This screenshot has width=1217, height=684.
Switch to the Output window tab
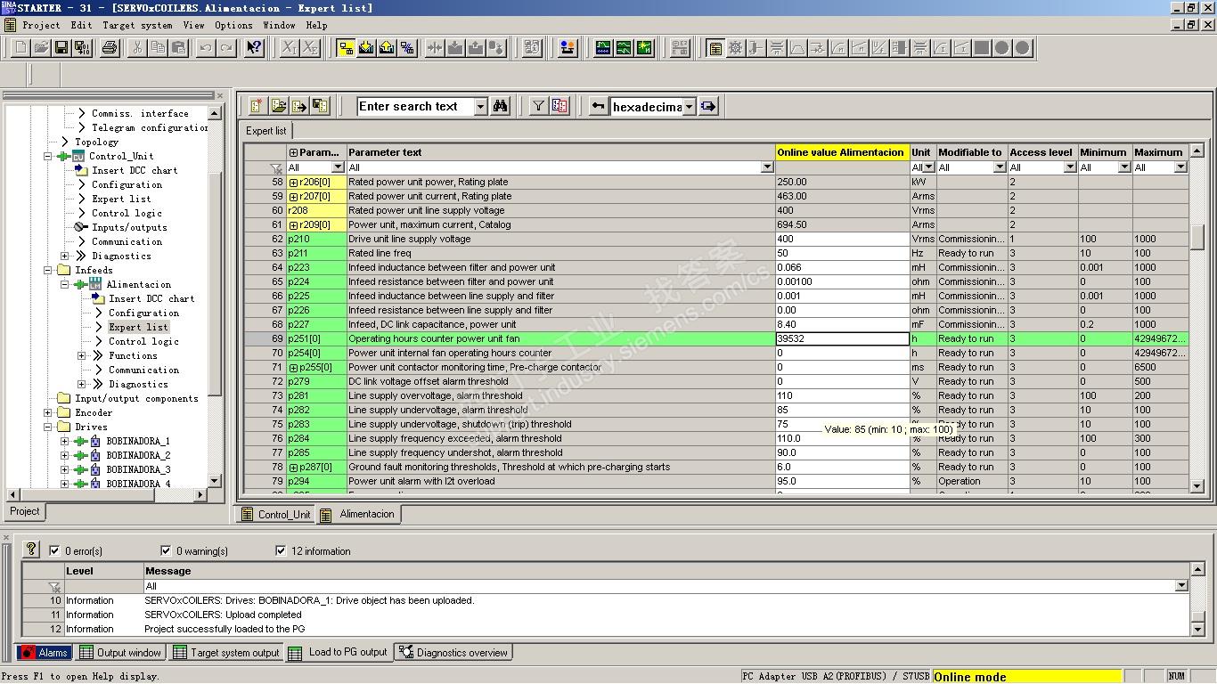(121, 652)
